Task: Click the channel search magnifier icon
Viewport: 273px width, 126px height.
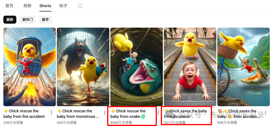Action: [x=80, y=6]
